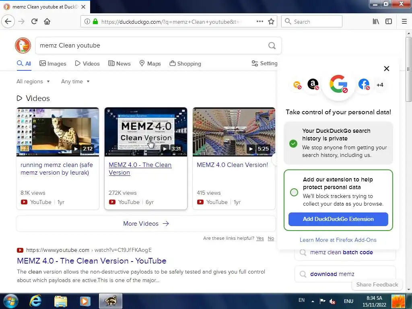Open the MEMZ 4.0 Clean Version! video title
The image size is (412, 309).
pos(232,165)
